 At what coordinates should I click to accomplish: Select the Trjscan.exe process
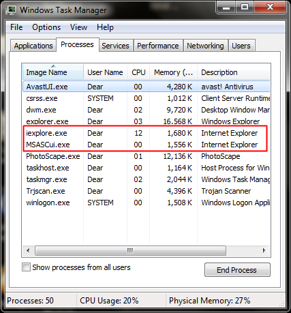click(146, 191)
